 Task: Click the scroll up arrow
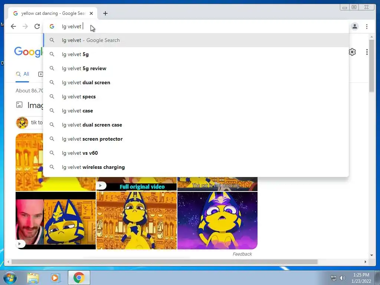371,37
